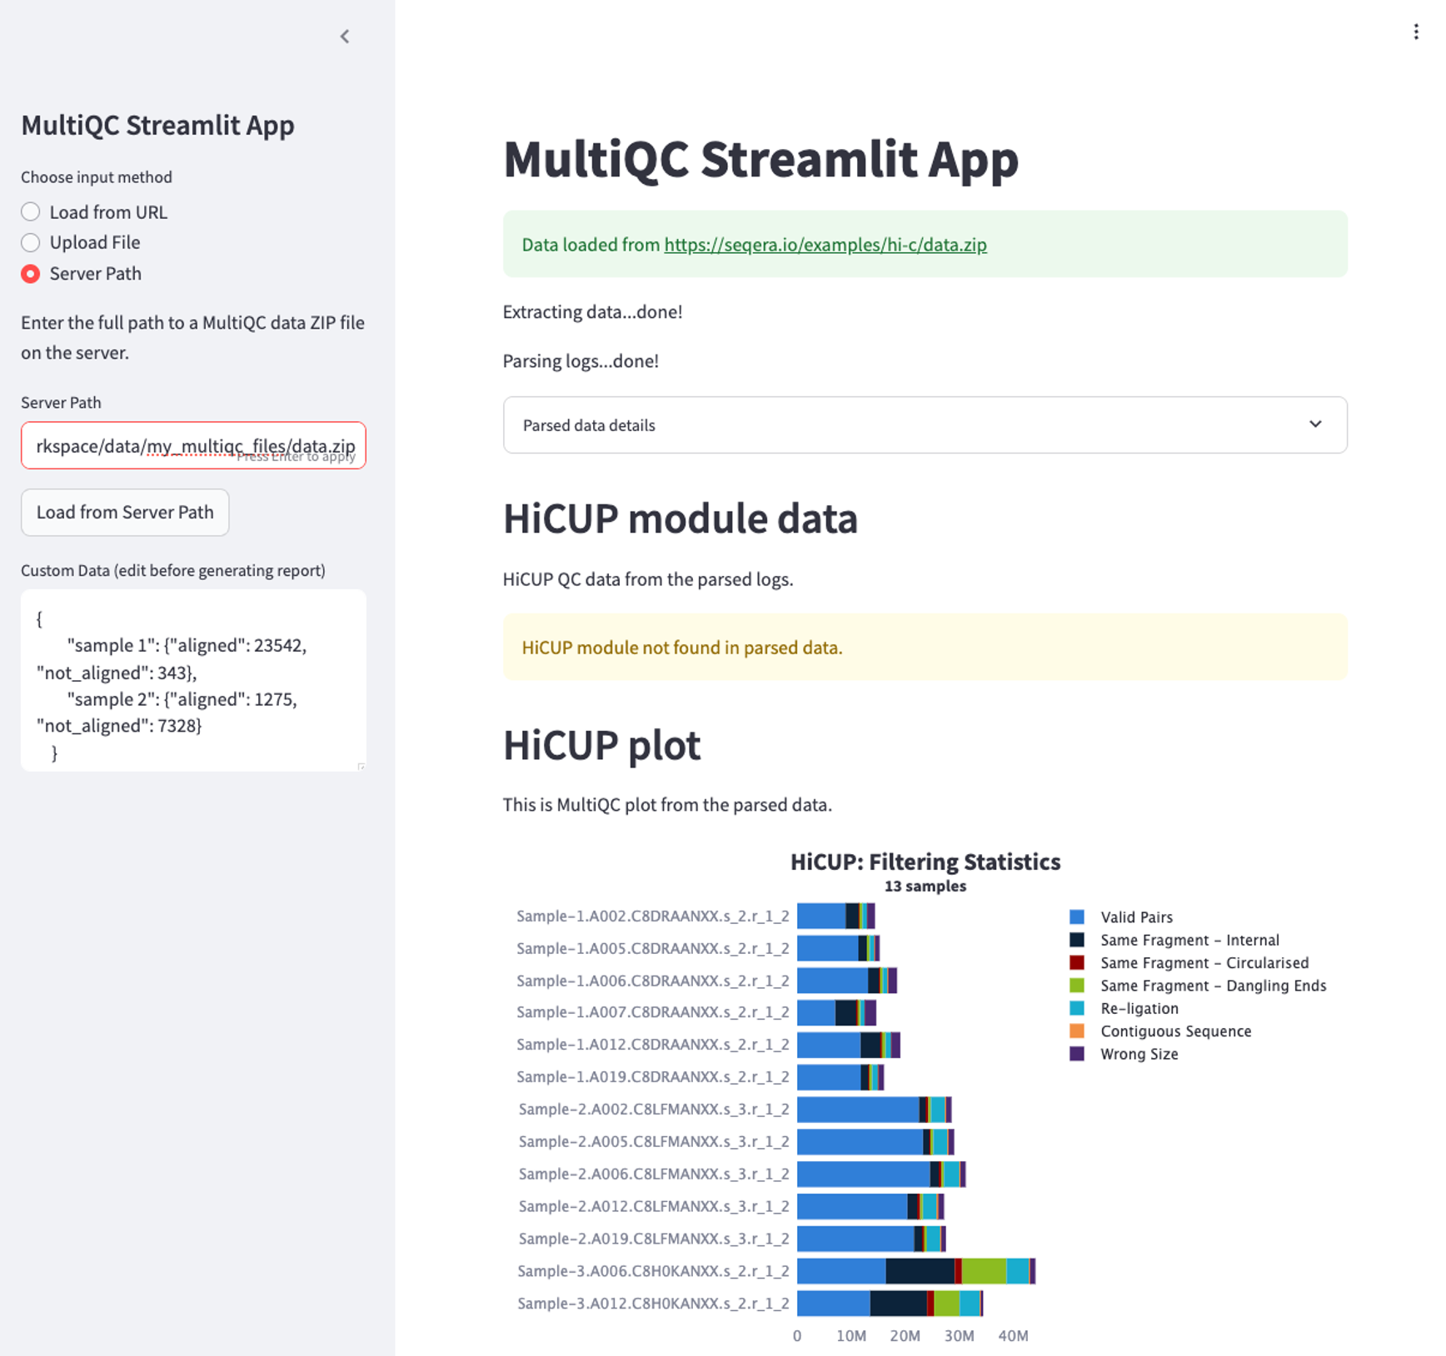Click the HiCUP: Filtering Statistics chart title
Screen dimensions: 1446x1356
click(925, 862)
